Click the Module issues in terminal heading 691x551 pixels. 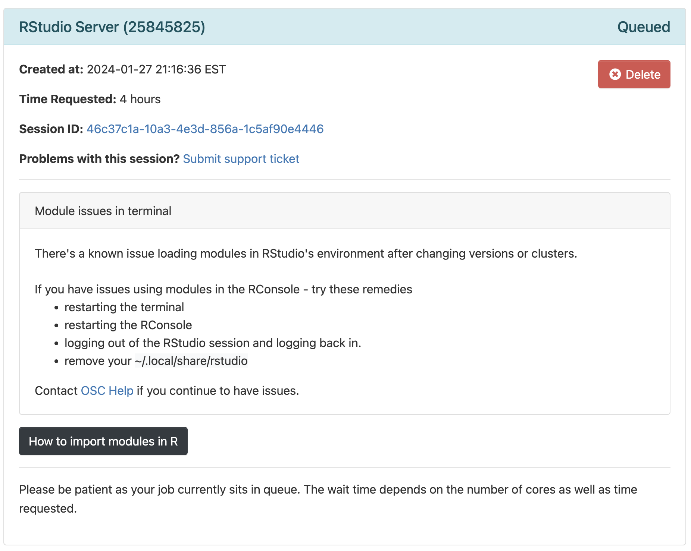[x=103, y=211]
